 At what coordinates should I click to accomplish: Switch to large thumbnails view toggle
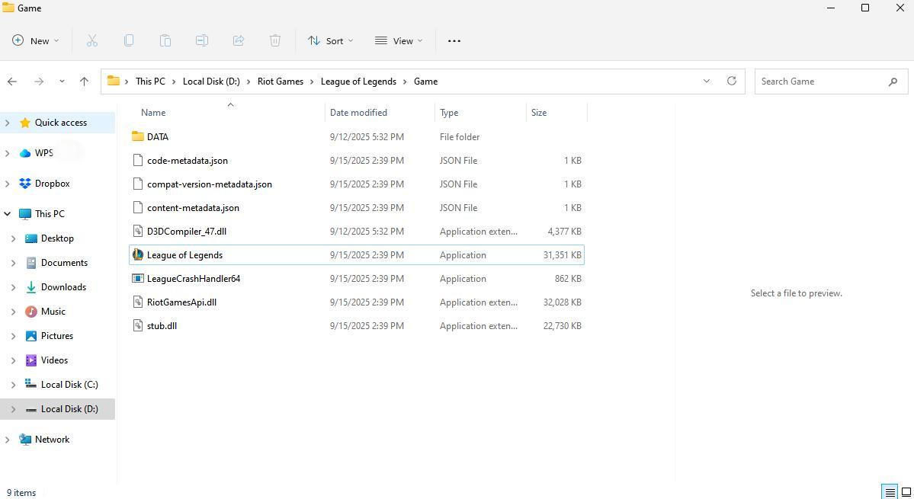coord(906,492)
